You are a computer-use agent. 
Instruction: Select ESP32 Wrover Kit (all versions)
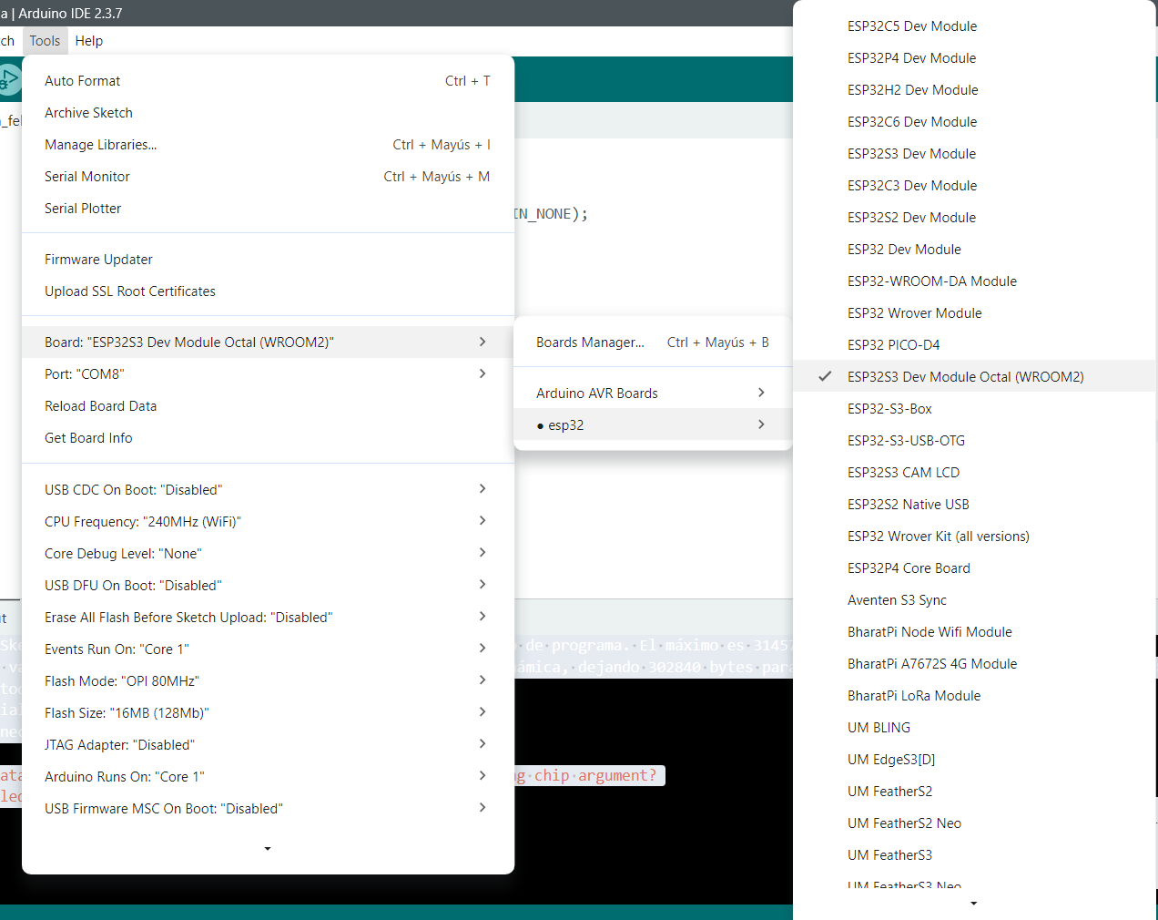(975, 537)
